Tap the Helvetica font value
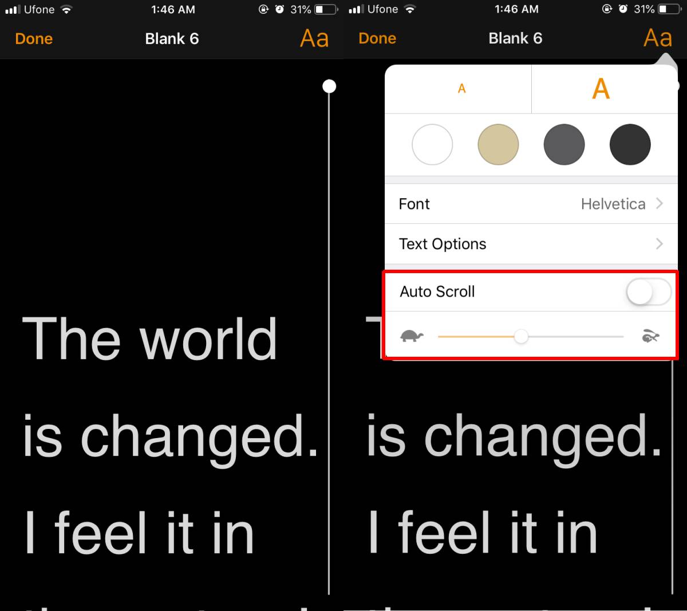 [613, 204]
